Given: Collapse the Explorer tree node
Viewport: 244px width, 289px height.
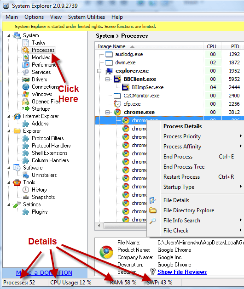Looking at the screenshot, I should point(9,131).
